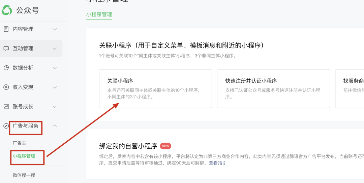Click the green WeChat 公众号 logo
The width and height of the screenshot is (364, 183).
[x=6, y=10]
